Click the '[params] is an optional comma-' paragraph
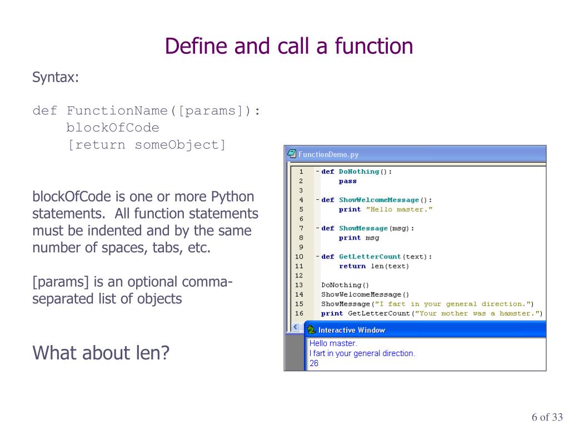The image size is (569, 426). (132, 290)
